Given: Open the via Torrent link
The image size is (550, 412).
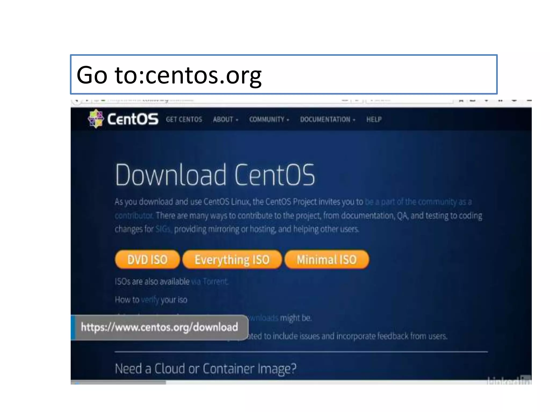Looking at the screenshot, I should (x=209, y=281).
